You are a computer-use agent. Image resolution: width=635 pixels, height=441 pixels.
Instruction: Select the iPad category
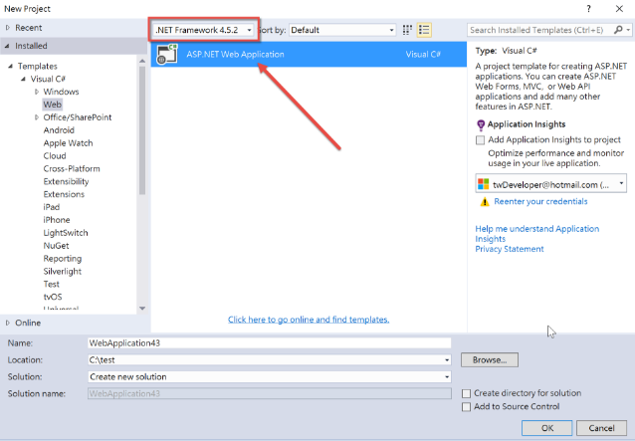point(52,207)
